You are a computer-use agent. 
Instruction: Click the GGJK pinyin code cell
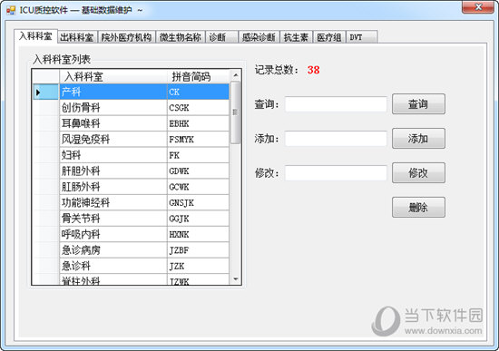coord(198,219)
